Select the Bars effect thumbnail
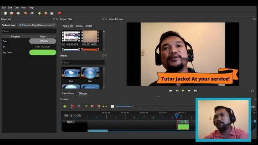The image size is (258, 145). point(71,73)
